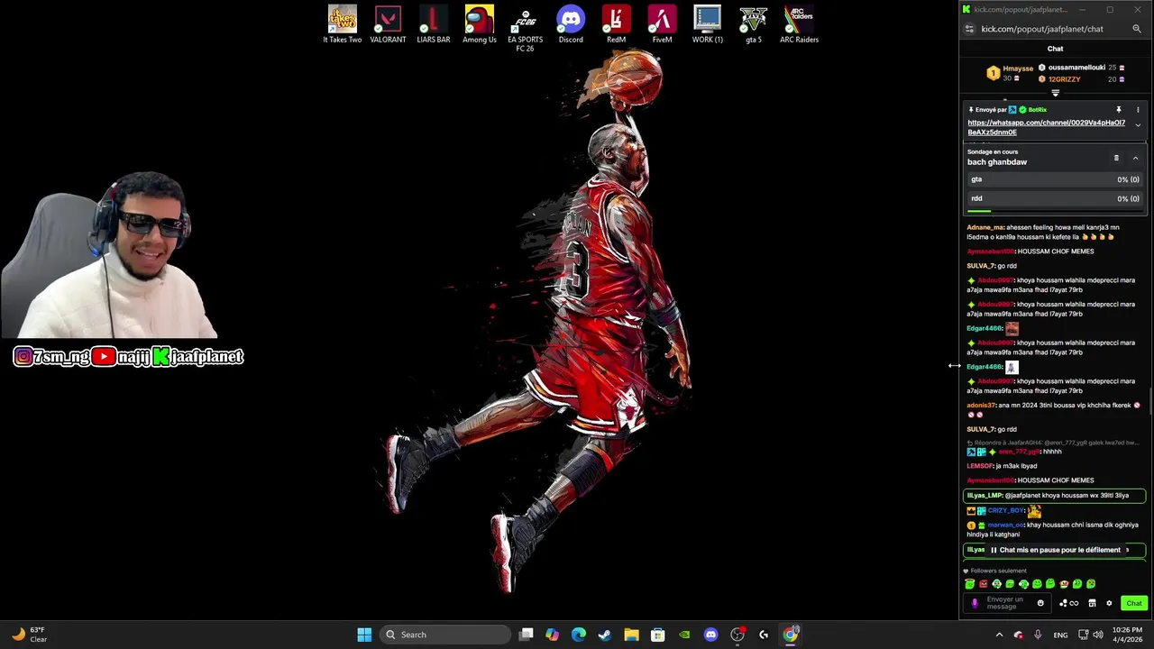Open Copilot from the taskbar
The height and width of the screenshot is (649, 1154).
point(553,635)
